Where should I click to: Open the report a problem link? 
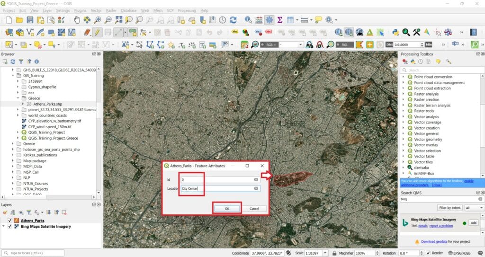[x=441, y=226]
